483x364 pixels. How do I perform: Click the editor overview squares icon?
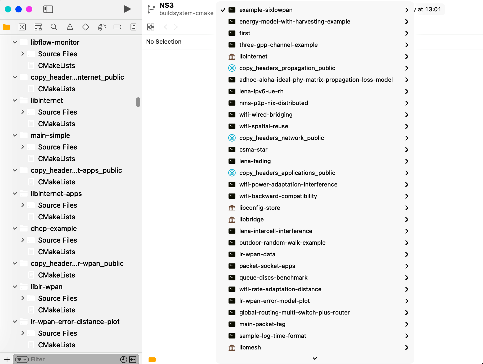150,27
